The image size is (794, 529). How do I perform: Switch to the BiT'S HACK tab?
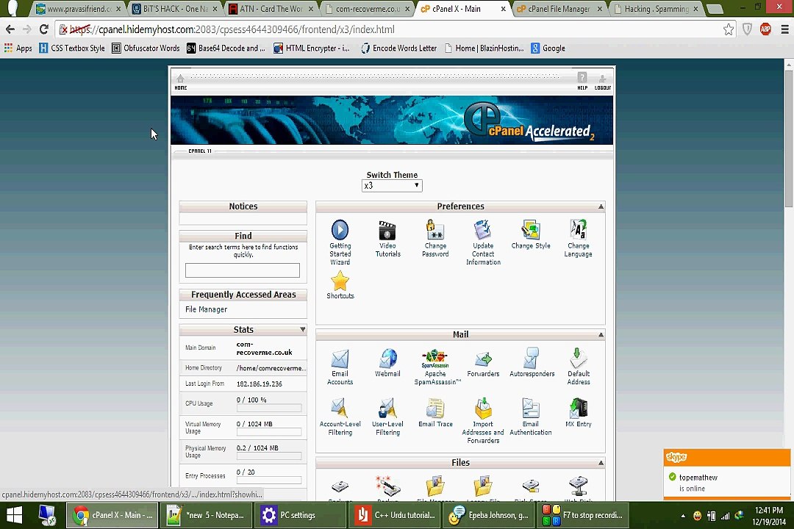coord(175,9)
